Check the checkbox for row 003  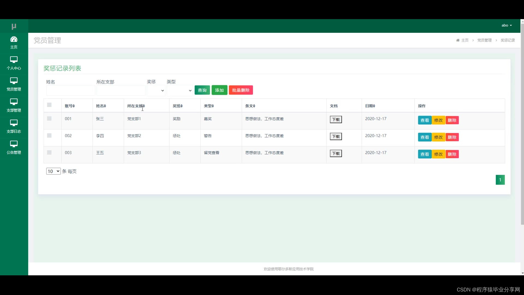49,152
